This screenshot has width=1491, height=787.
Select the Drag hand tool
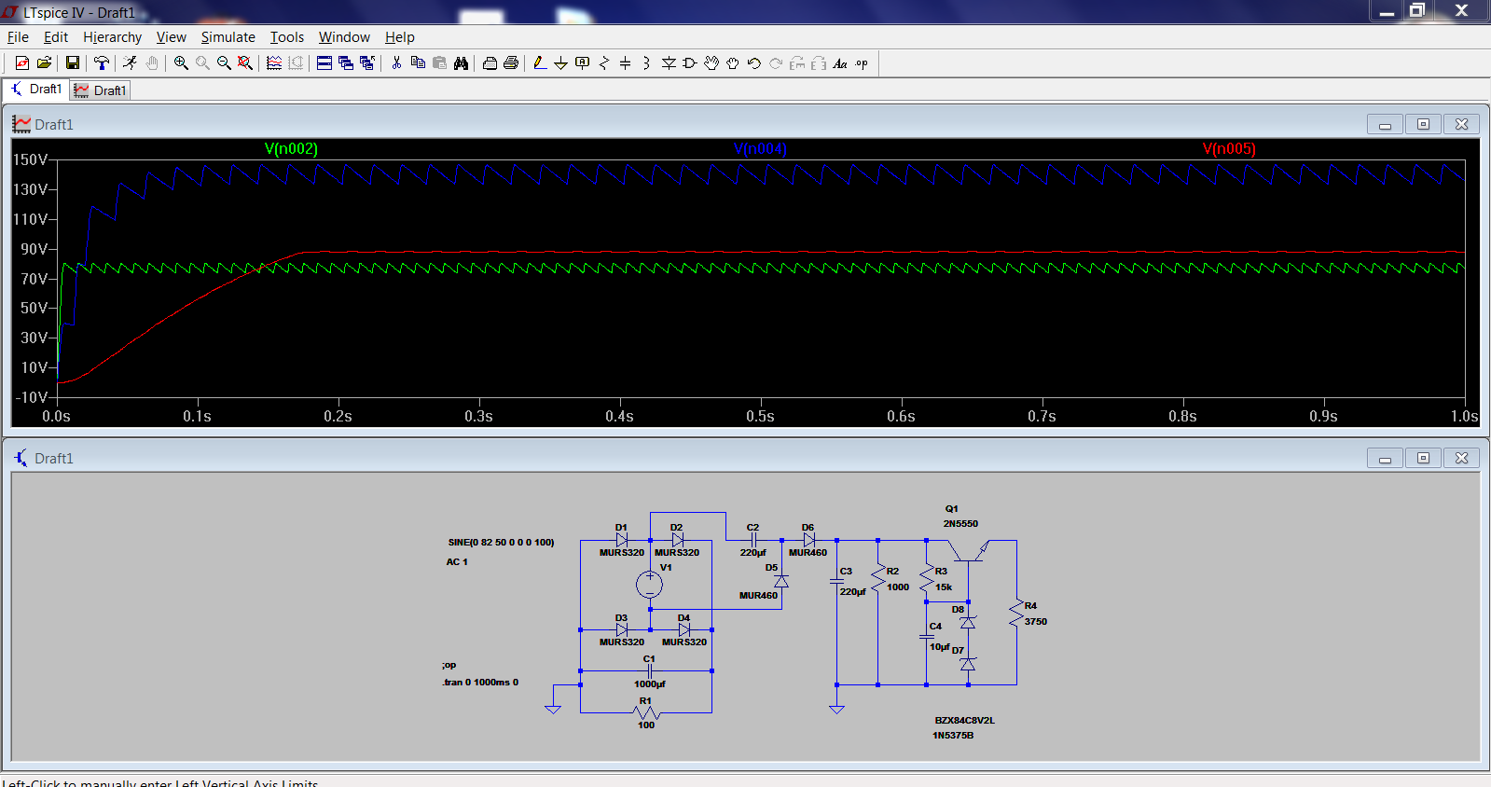pyautogui.click(x=733, y=62)
